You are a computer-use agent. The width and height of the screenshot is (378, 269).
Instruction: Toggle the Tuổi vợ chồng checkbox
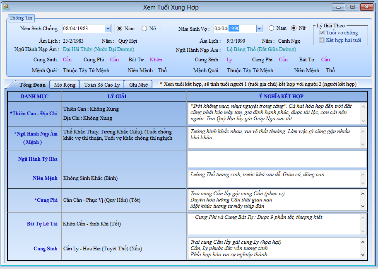(x=322, y=33)
